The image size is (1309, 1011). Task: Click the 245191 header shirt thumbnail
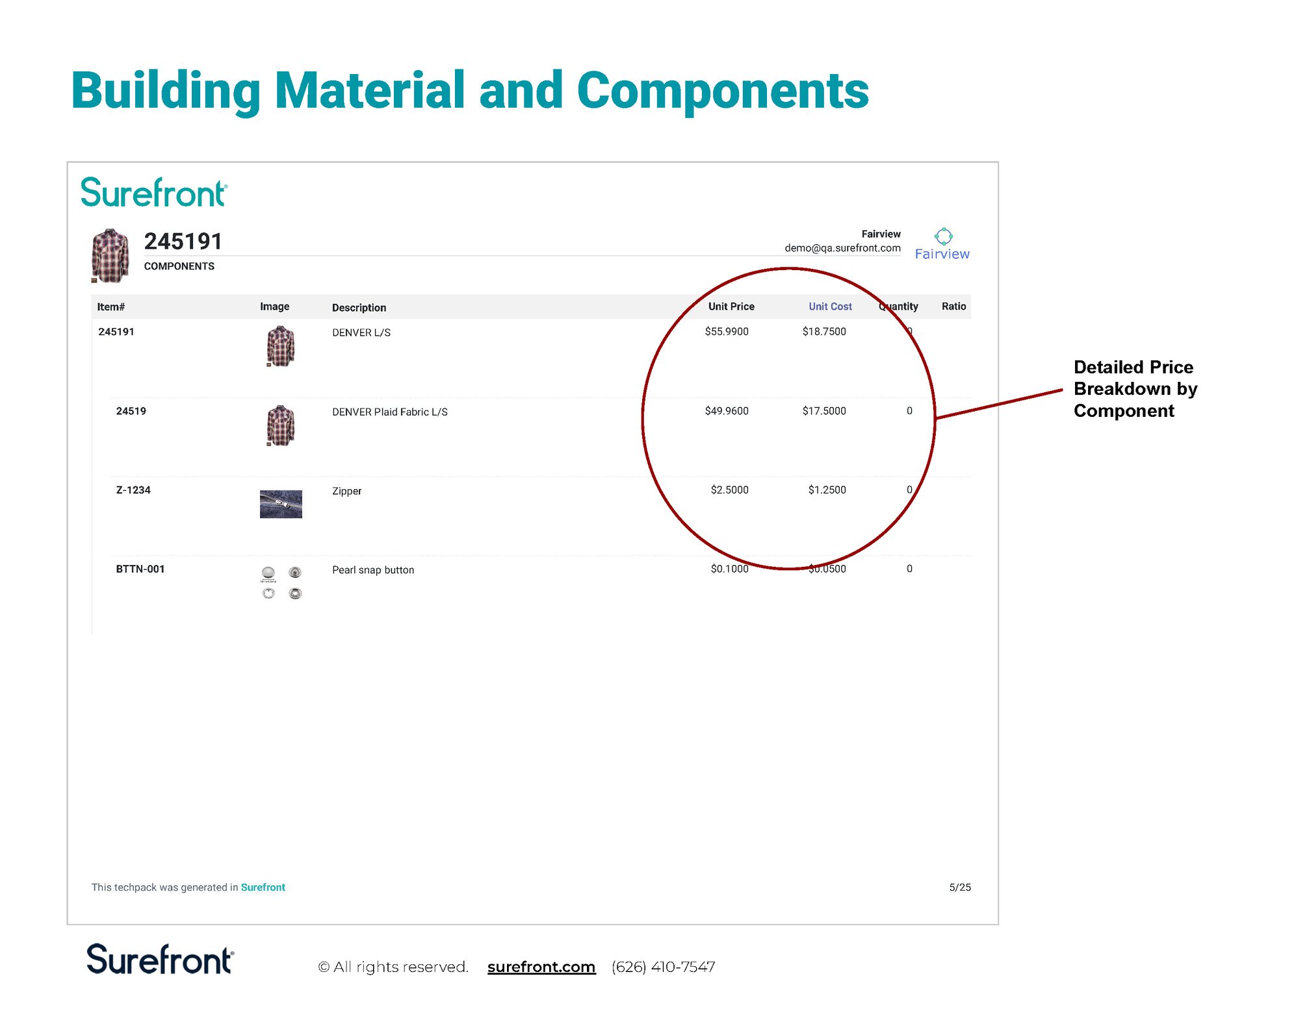110,255
